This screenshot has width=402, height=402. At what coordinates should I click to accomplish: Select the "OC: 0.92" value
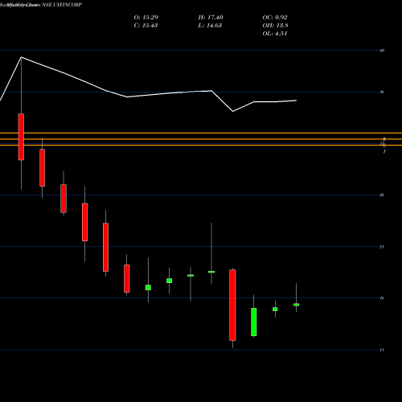tap(275, 18)
